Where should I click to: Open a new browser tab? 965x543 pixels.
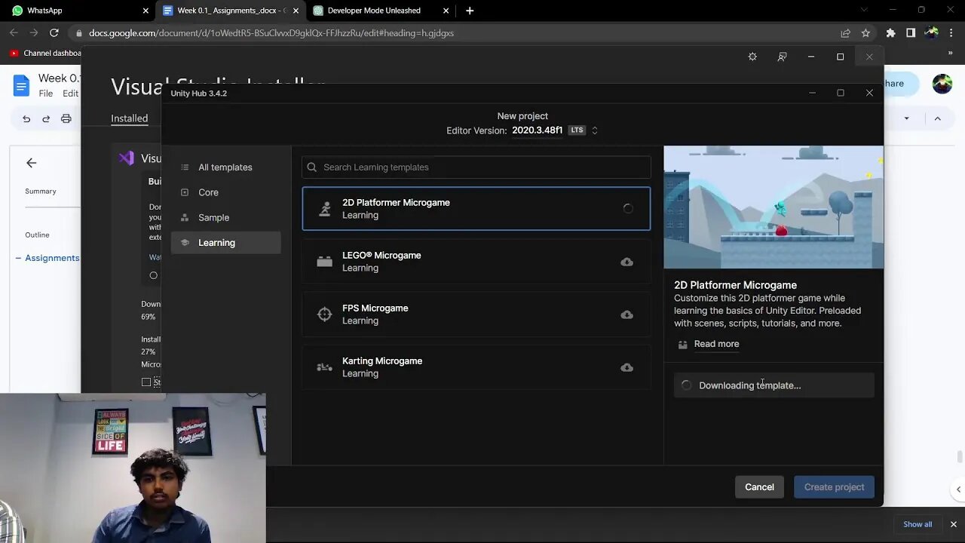point(470,11)
